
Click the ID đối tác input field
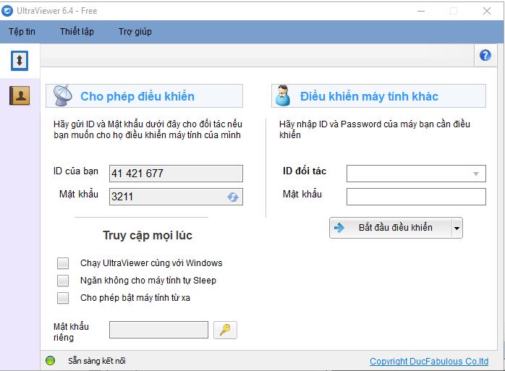416,174
